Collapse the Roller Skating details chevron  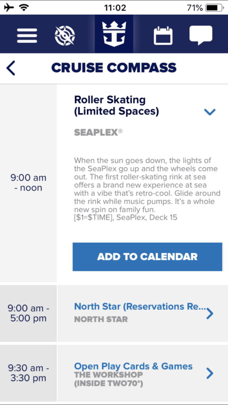[210, 112]
